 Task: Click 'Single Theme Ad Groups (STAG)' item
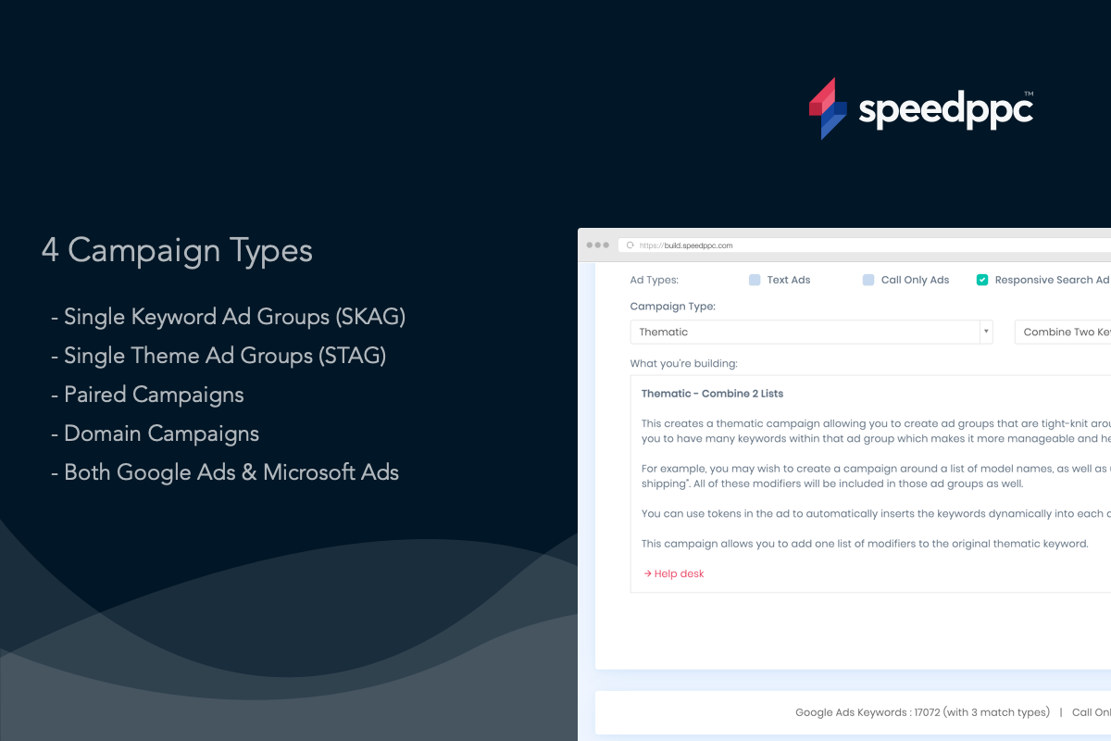pyautogui.click(x=218, y=356)
